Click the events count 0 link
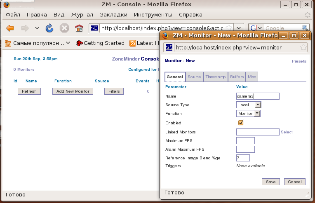 click(x=148, y=91)
